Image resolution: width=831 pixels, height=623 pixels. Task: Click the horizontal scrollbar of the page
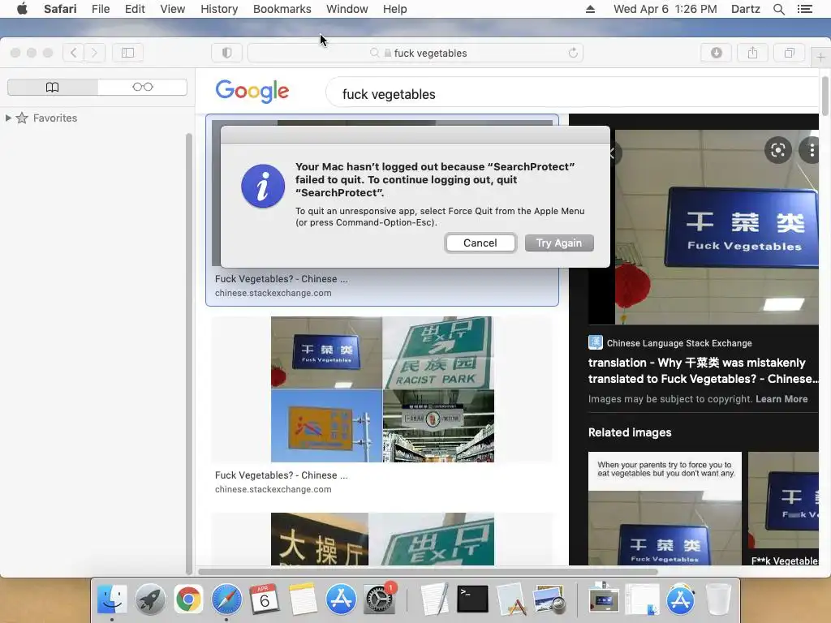(x=428, y=572)
